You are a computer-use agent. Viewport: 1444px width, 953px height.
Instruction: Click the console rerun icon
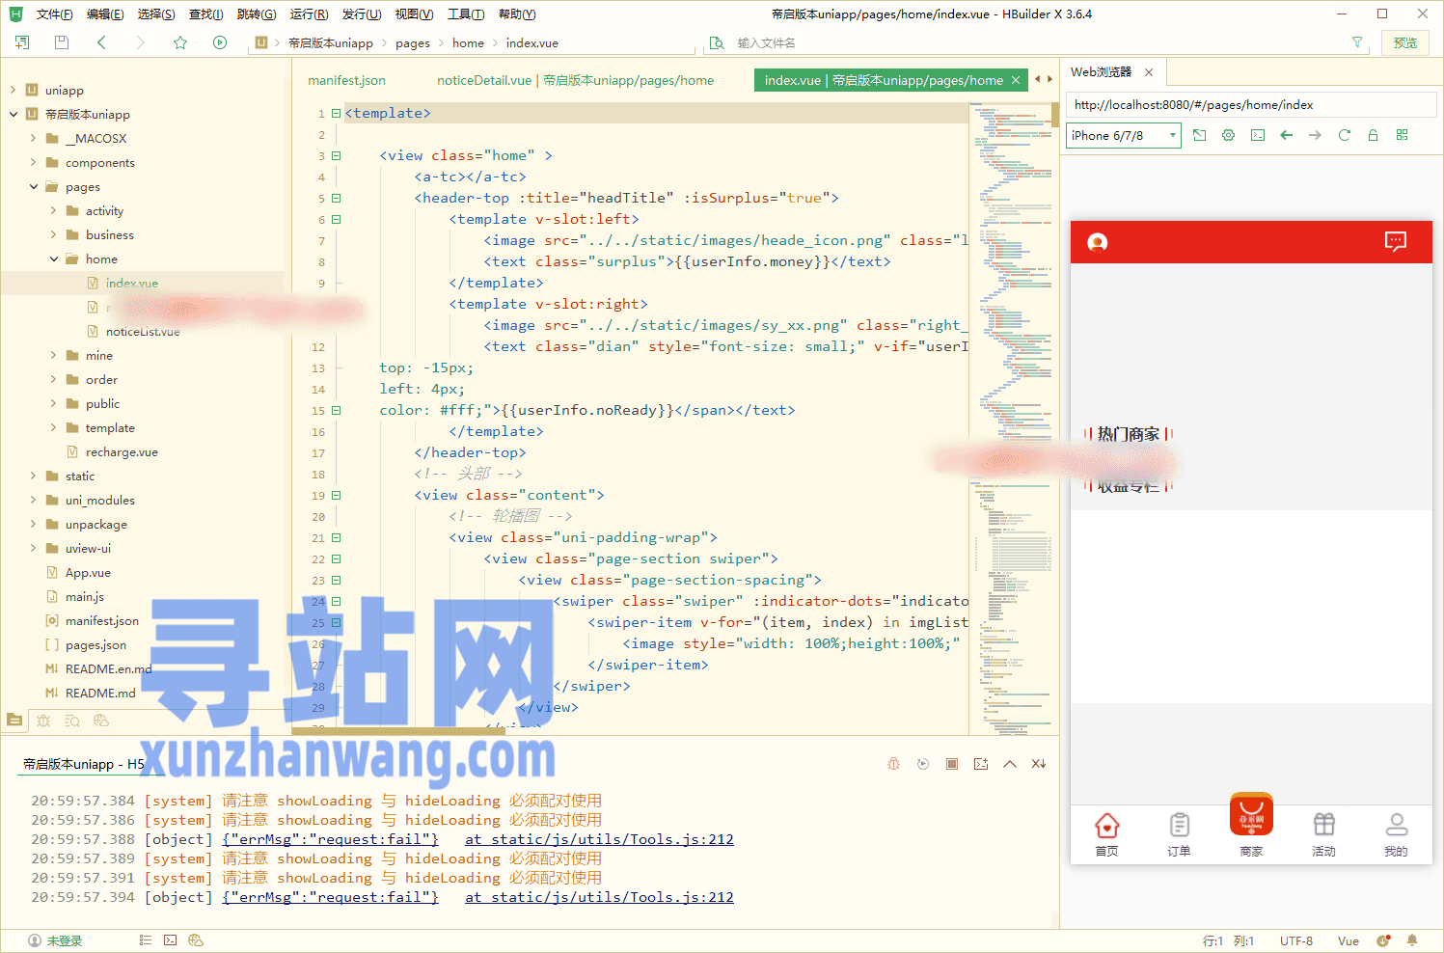pyautogui.click(x=923, y=764)
